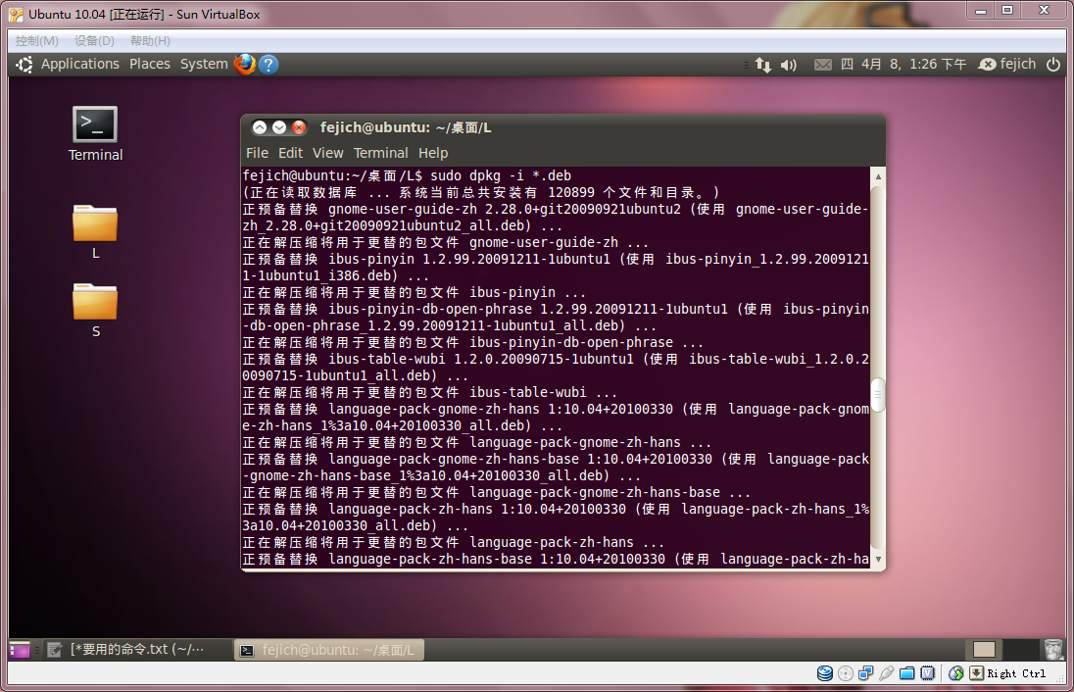1074x692 pixels.
Task: Open the Trash icon in bottom panel
Action: tap(1053, 650)
